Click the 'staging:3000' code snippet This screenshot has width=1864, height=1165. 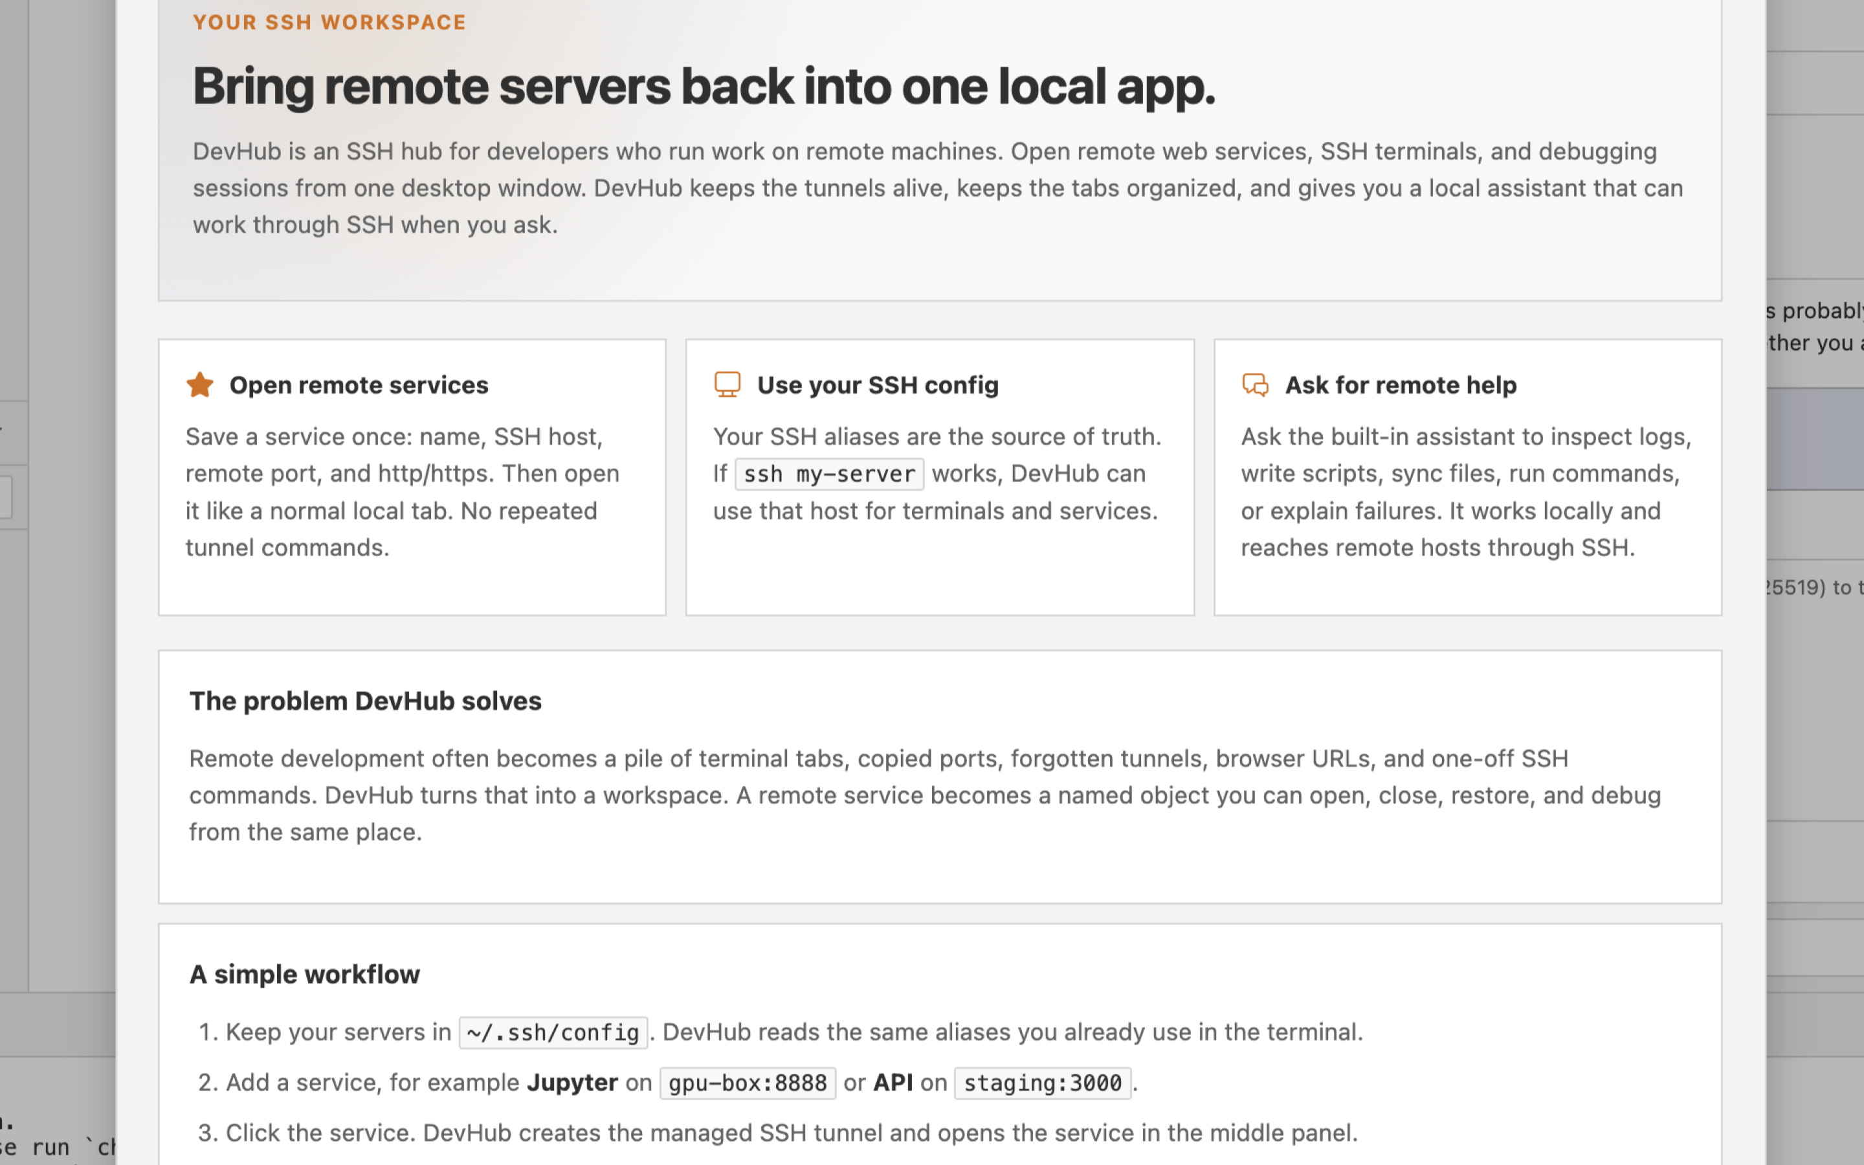[x=1043, y=1083]
